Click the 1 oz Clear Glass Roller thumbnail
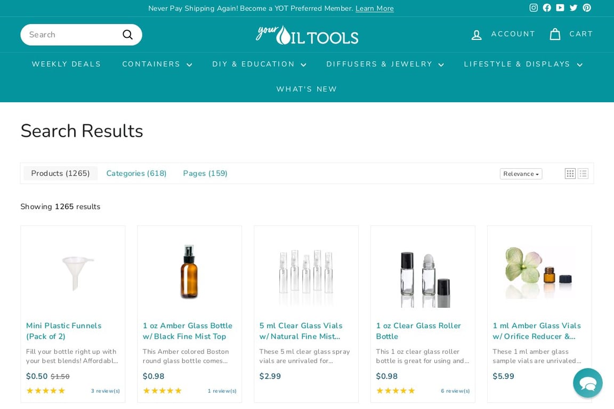The height and width of the screenshot is (409, 614). coord(423,272)
